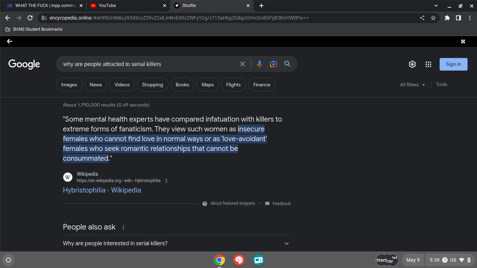Image resolution: width=477 pixels, height=268 pixels.
Task: Open search Tools
Action: point(441,84)
